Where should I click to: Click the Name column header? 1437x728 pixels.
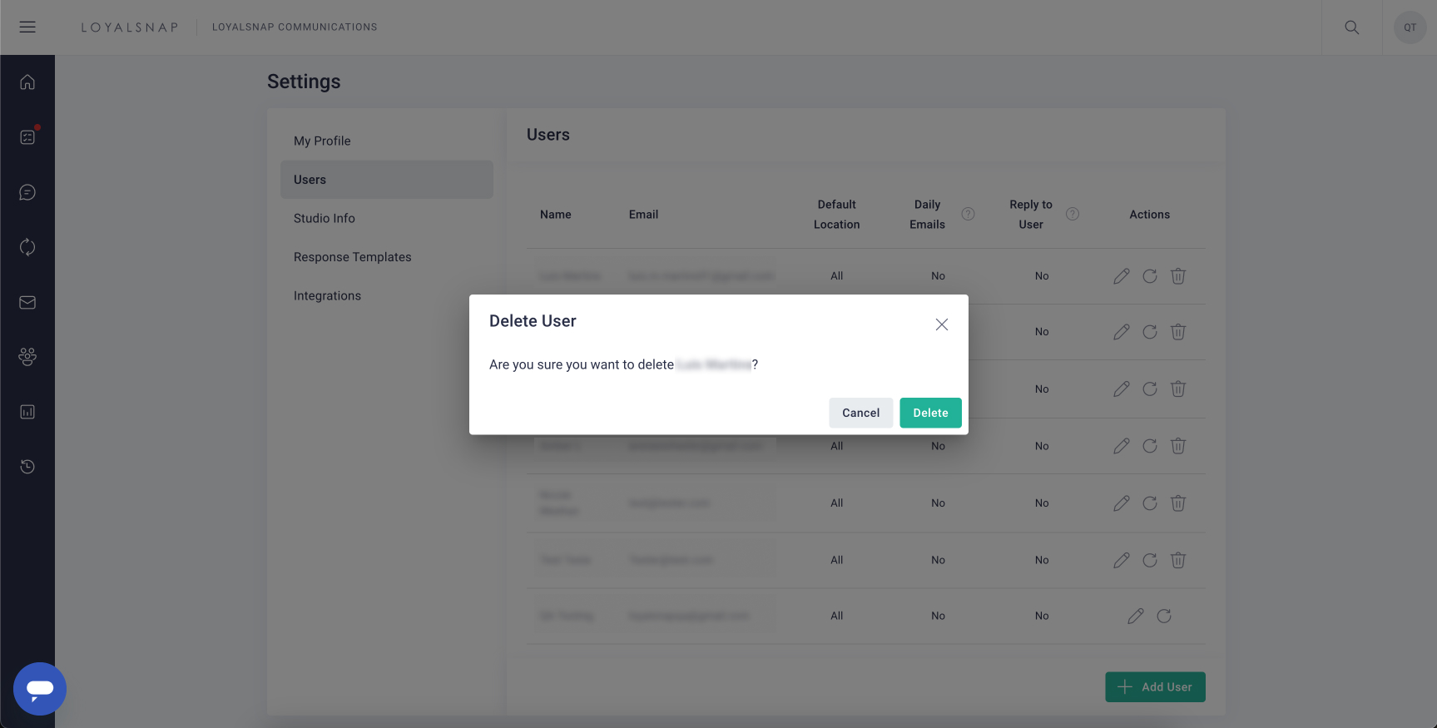point(555,215)
